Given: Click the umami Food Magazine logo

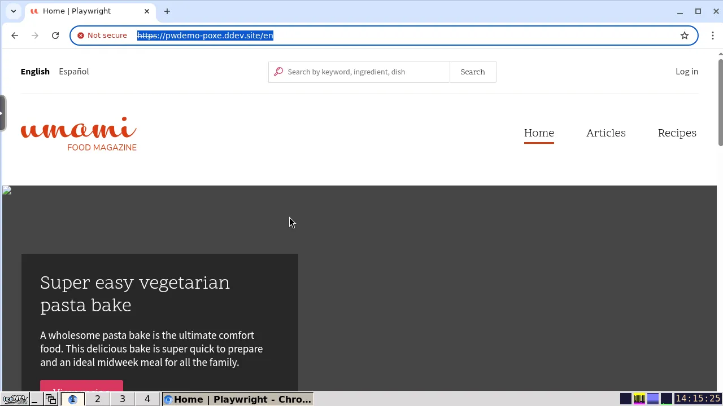Looking at the screenshot, I should click(x=79, y=133).
